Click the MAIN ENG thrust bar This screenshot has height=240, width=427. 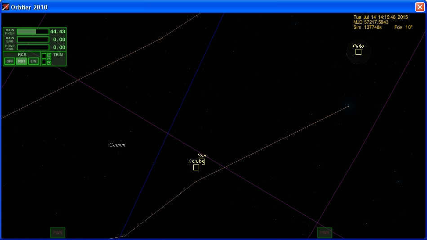(33, 40)
